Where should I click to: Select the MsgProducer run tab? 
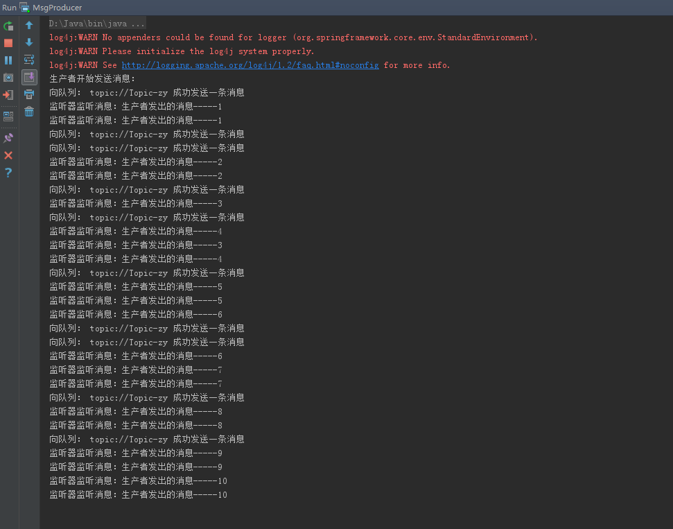51,8
